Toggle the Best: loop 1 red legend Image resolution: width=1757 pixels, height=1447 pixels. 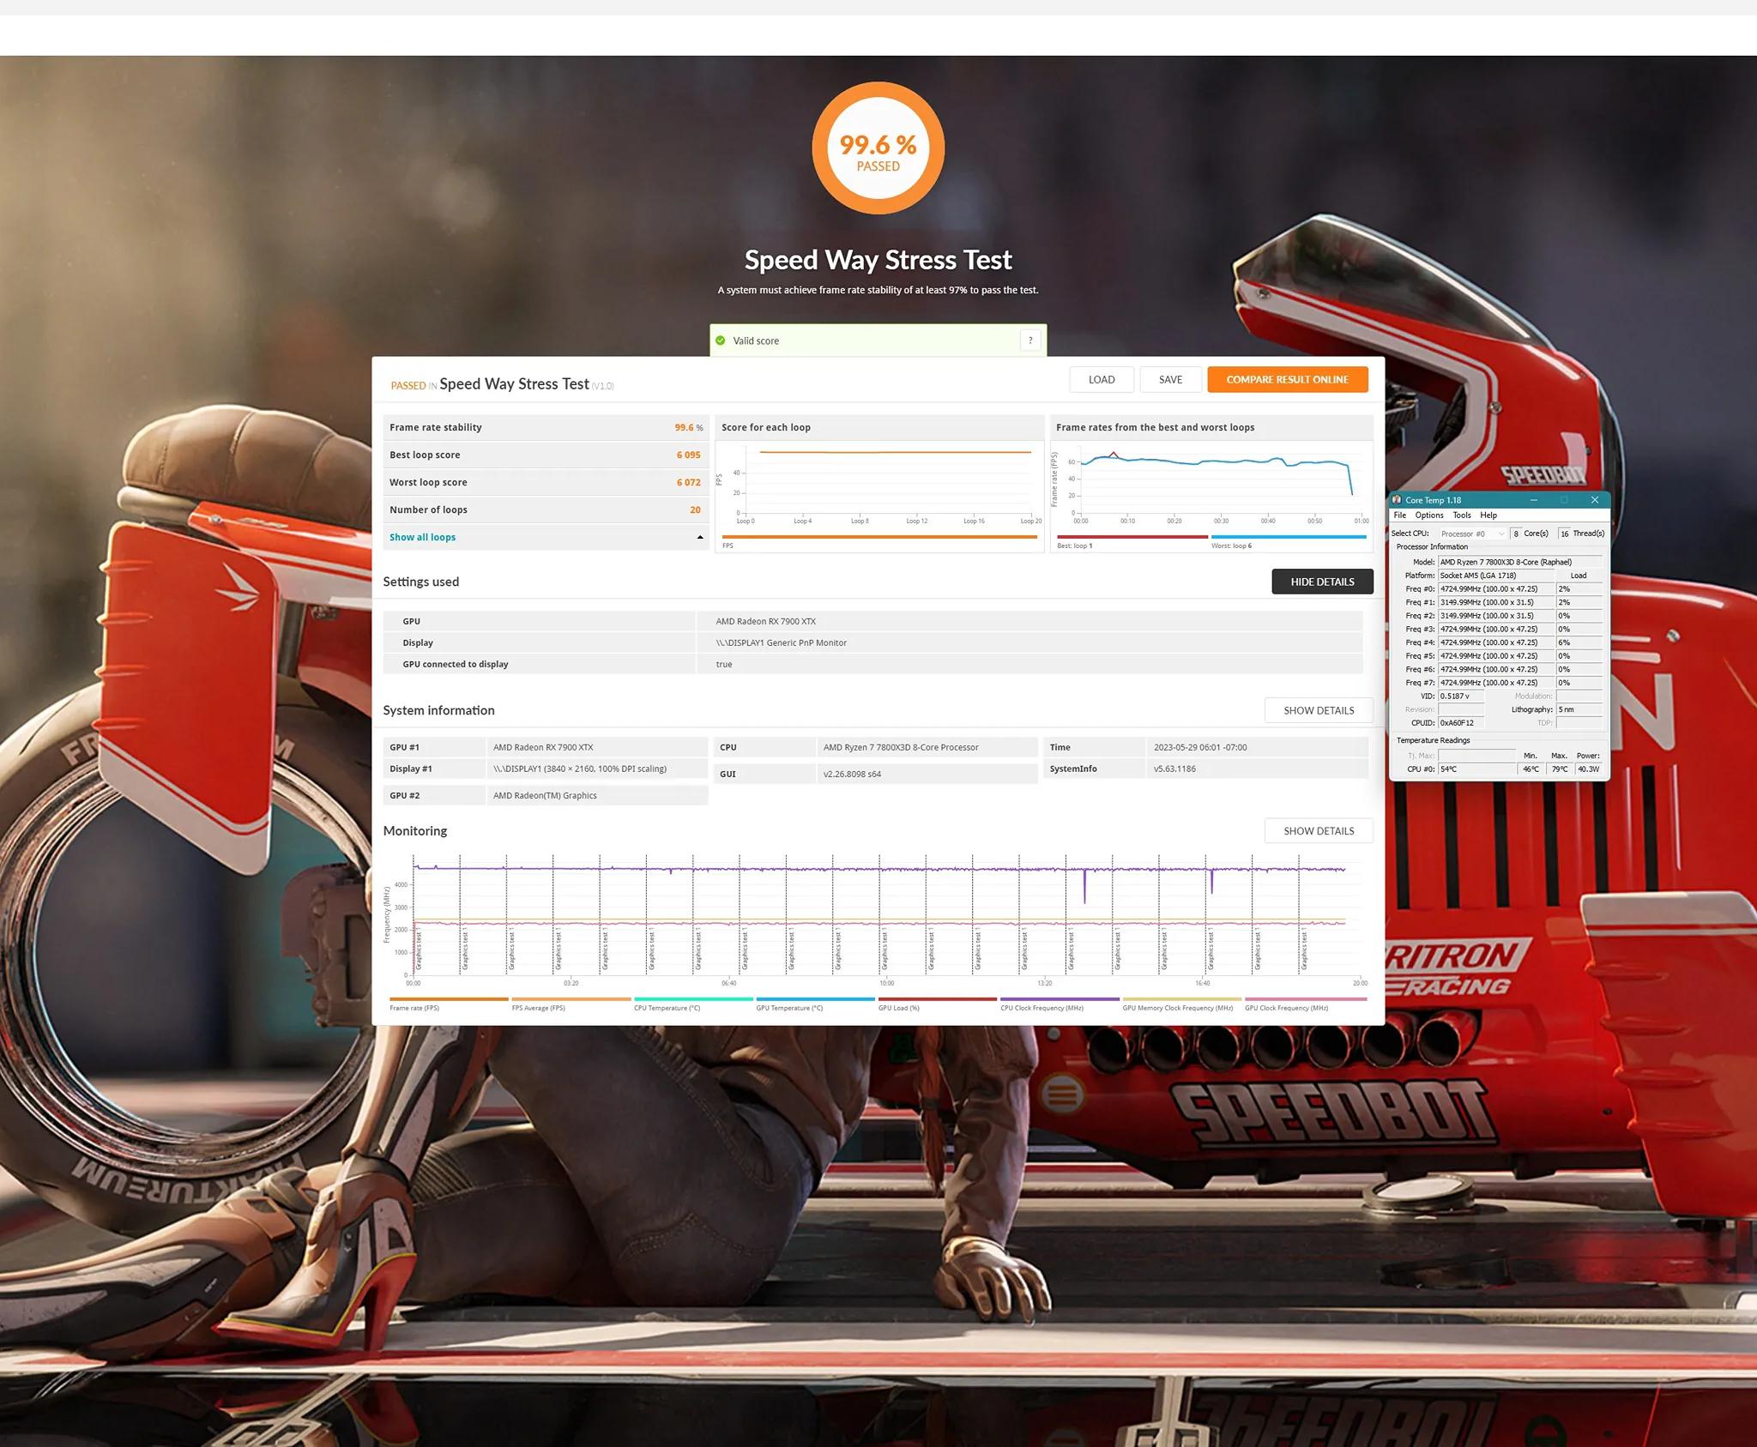pos(1132,541)
